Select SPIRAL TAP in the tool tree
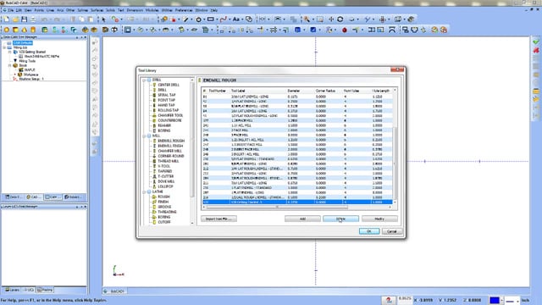The height and width of the screenshot is (305, 542). coord(167,95)
